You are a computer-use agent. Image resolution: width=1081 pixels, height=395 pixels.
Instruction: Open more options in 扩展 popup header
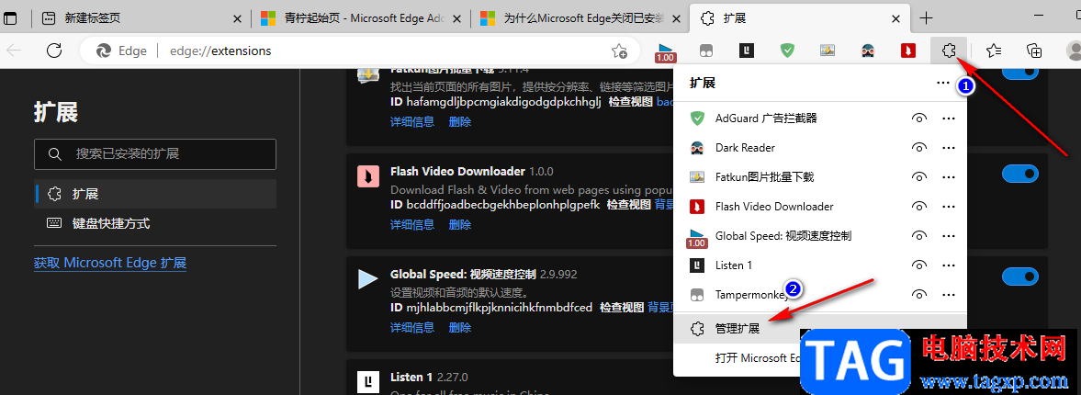(x=943, y=83)
